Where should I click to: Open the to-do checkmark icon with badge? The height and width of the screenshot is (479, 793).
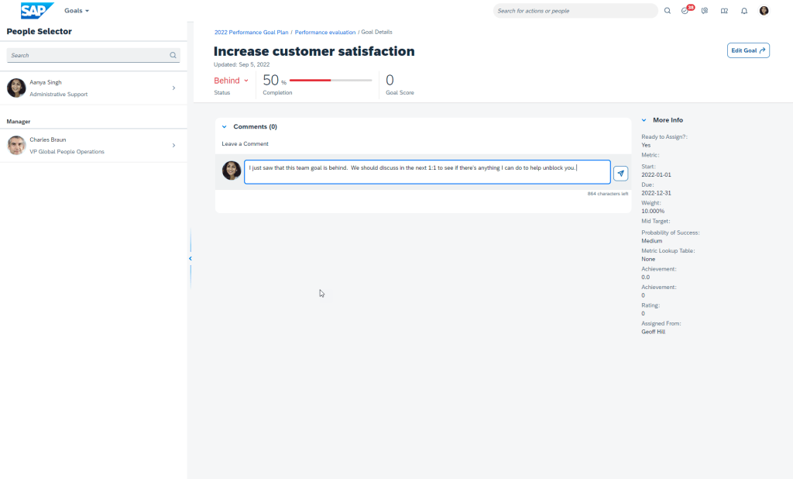(685, 11)
